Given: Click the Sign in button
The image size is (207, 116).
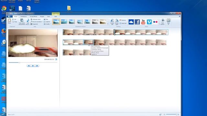Looking at the screenshot, I should tap(169, 22).
